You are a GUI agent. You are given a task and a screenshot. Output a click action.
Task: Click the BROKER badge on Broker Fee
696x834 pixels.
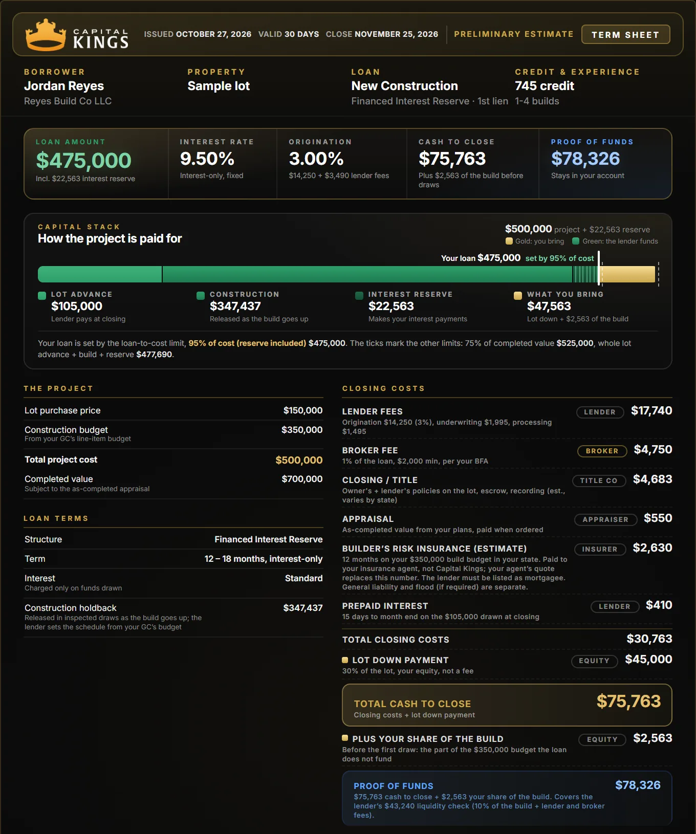[x=602, y=451]
